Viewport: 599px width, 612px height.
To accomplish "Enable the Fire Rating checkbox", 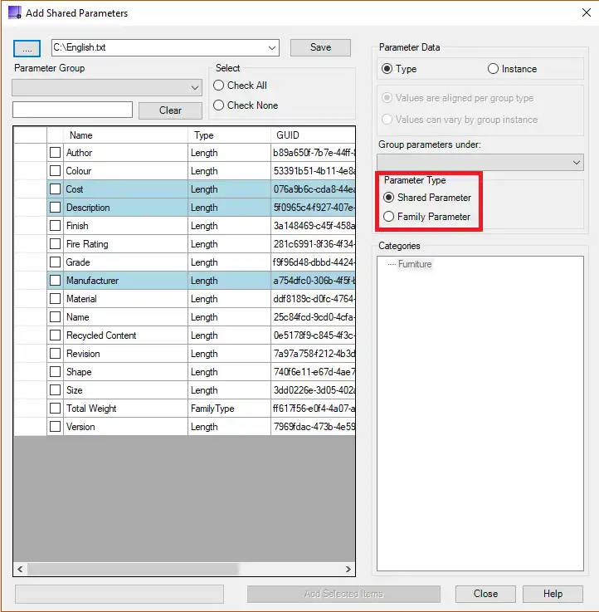I will pos(55,244).
